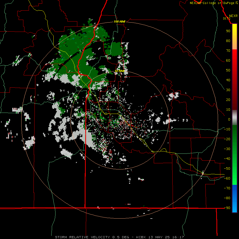Click the 13 MAY 25 date in caption
The height and width of the screenshot is (239, 239).
pos(159,237)
